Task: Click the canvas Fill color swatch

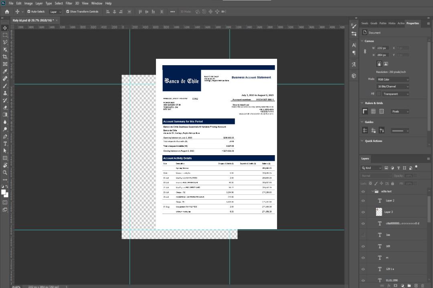Action: tap(378, 94)
